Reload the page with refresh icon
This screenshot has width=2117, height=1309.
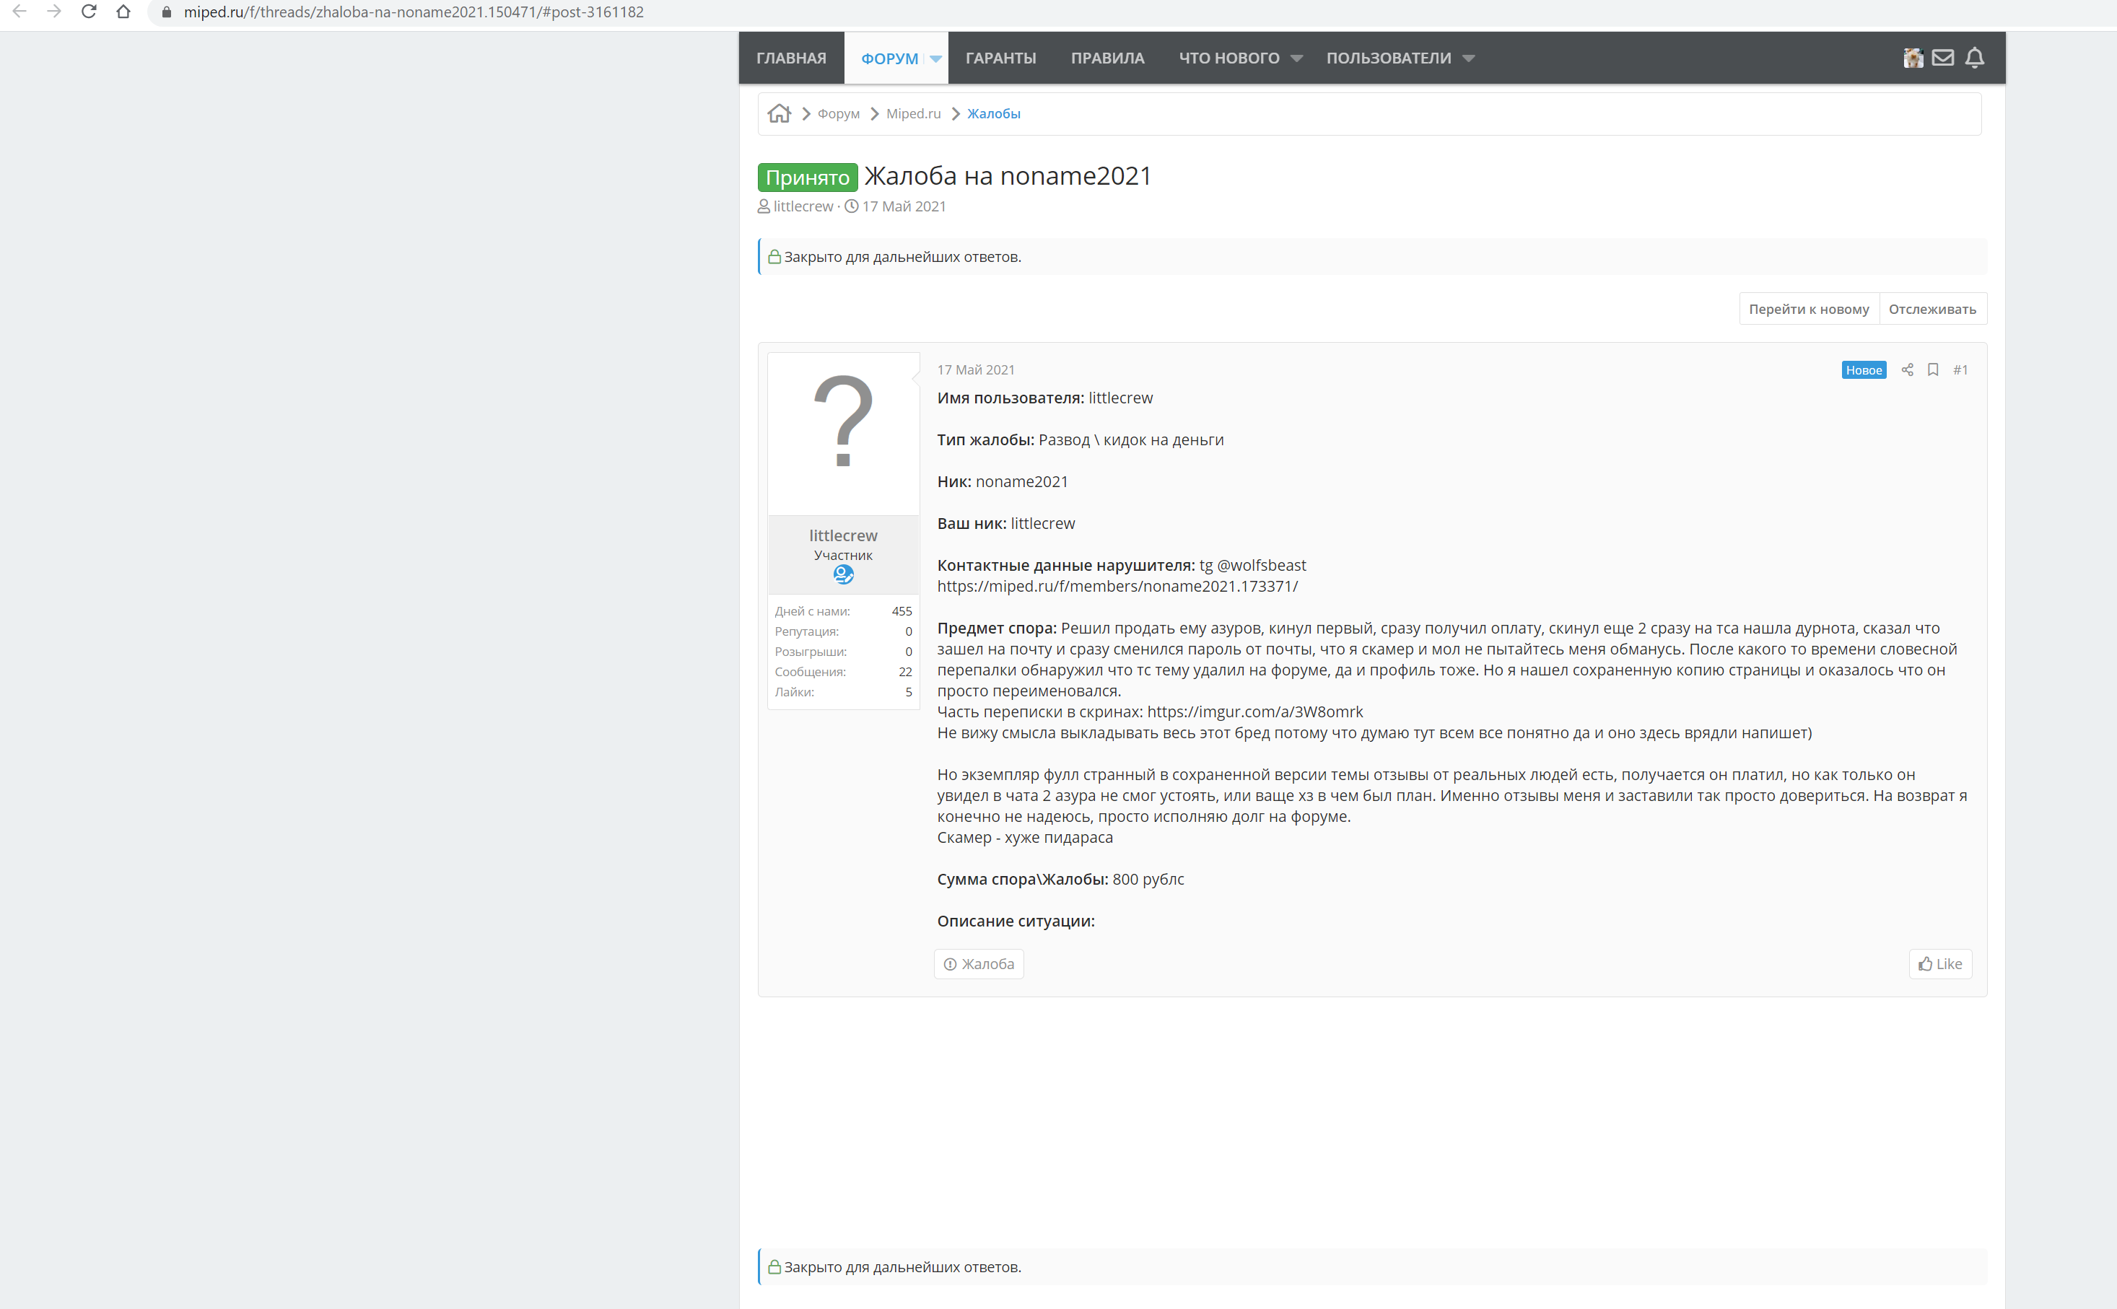(88, 12)
